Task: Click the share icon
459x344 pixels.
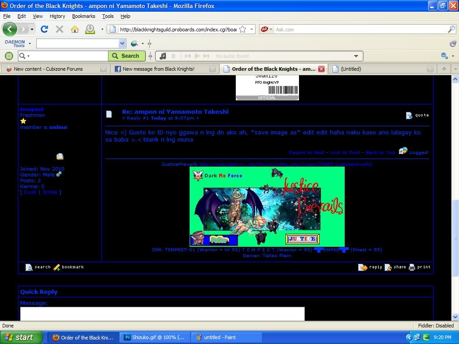Action: point(388,267)
